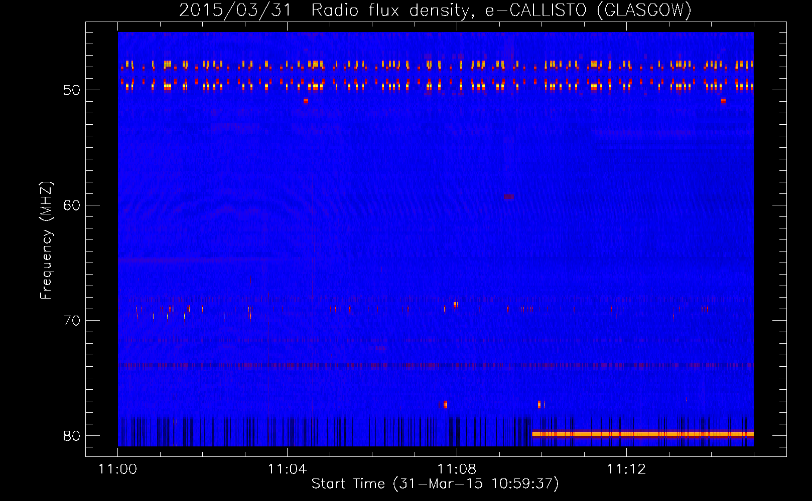Click the Frequency (MHZ) axis label
Image resolution: width=812 pixels, height=501 pixels.
(46, 240)
